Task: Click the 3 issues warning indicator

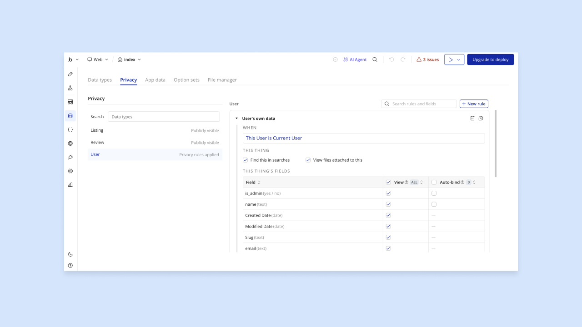Action: point(427,59)
